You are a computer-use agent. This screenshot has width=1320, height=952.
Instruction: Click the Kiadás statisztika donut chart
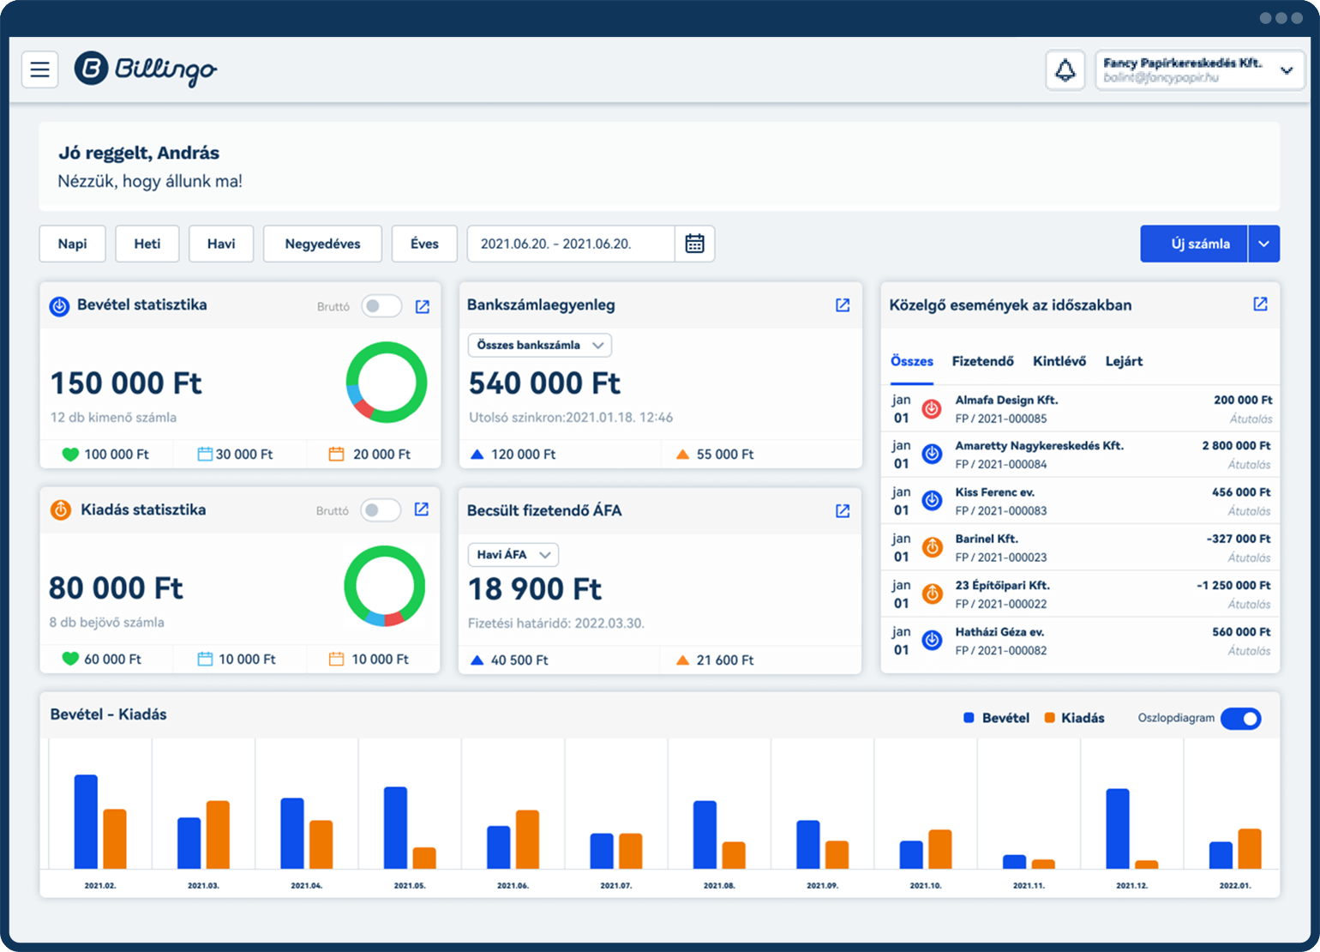coord(385,587)
